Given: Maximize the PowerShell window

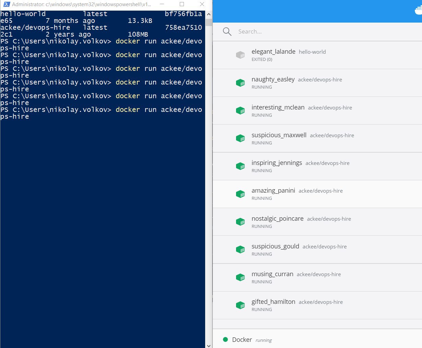Looking at the screenshot, I should (x=182, y=4).
